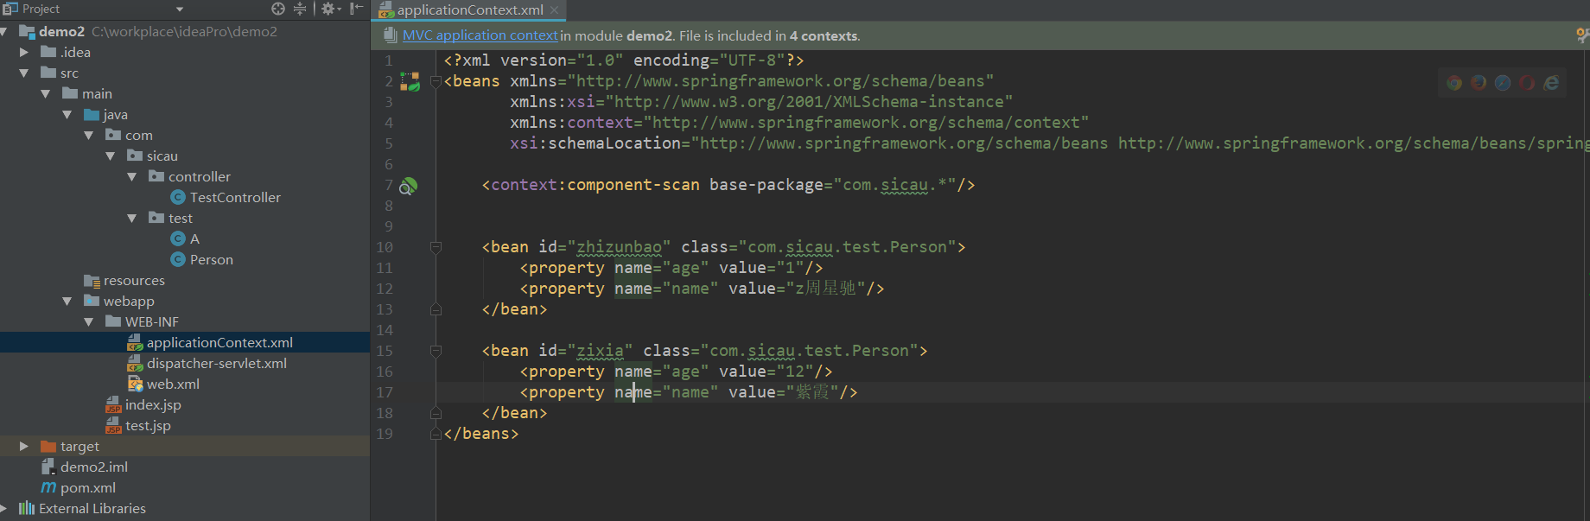The width and height of the screenshot is (1590, 521).
Task: Open preview in Firefox browser
Action: [1479, 83]
